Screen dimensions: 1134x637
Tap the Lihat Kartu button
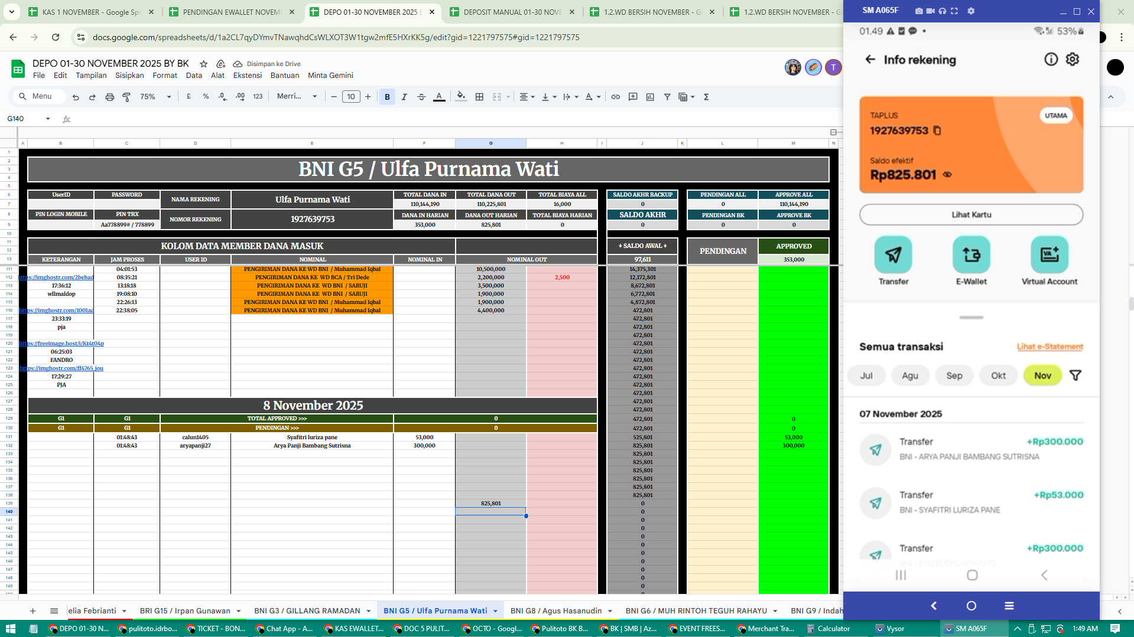pyautogui.click(x=971, y=215)
